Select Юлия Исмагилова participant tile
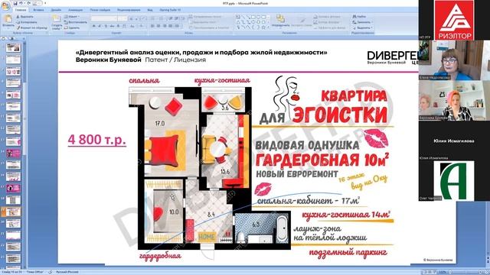The width and height of the screenshot is (490, 275). coord(454,141)
